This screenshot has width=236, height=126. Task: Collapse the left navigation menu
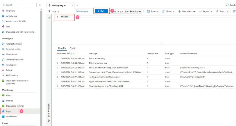(40, 5)
